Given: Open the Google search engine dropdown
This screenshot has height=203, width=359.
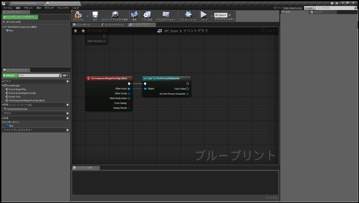Looking at the screenshot, I should click(x=310, y=8).
